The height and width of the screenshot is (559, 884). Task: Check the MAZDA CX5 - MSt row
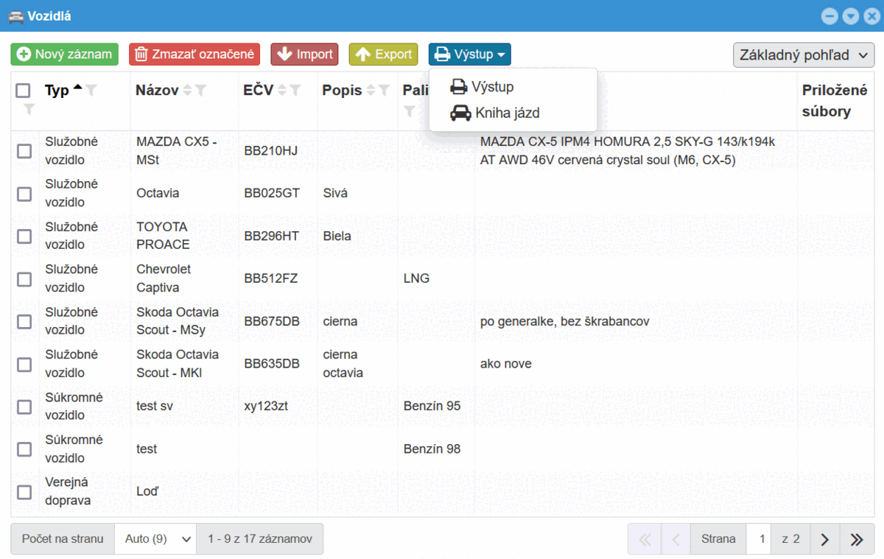pos(24,151)
